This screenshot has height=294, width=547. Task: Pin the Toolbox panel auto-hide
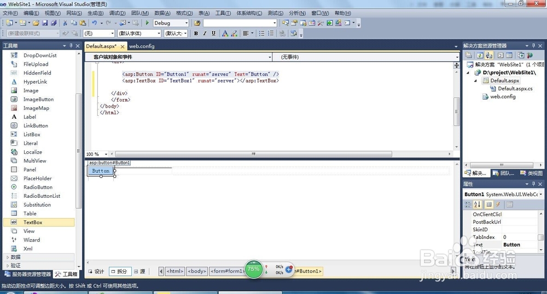point(71,46)
